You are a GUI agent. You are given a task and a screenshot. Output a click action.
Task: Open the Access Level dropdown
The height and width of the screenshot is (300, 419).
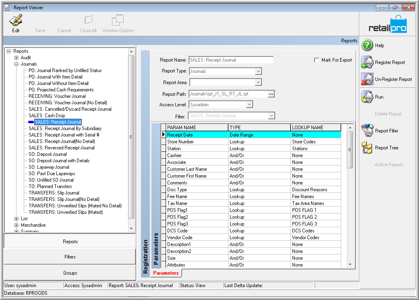(249, 105)
